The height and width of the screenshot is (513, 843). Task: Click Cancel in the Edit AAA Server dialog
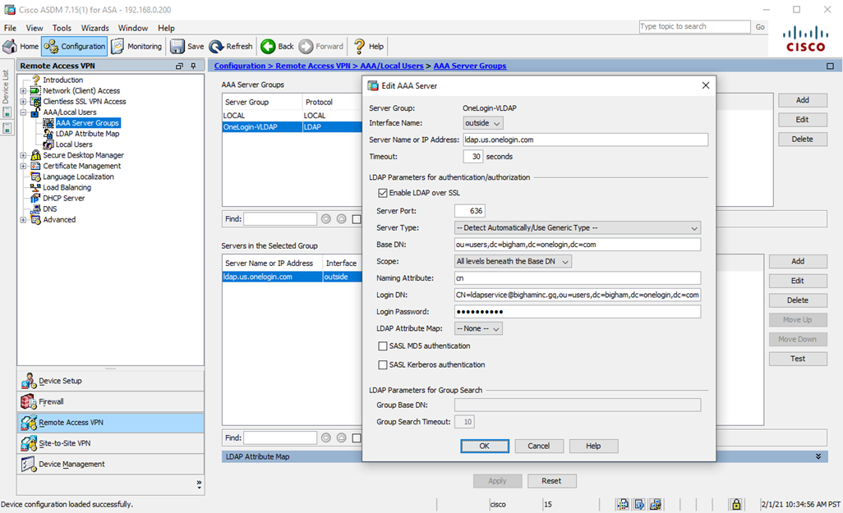pyautogui.click(x=539, y=446)
